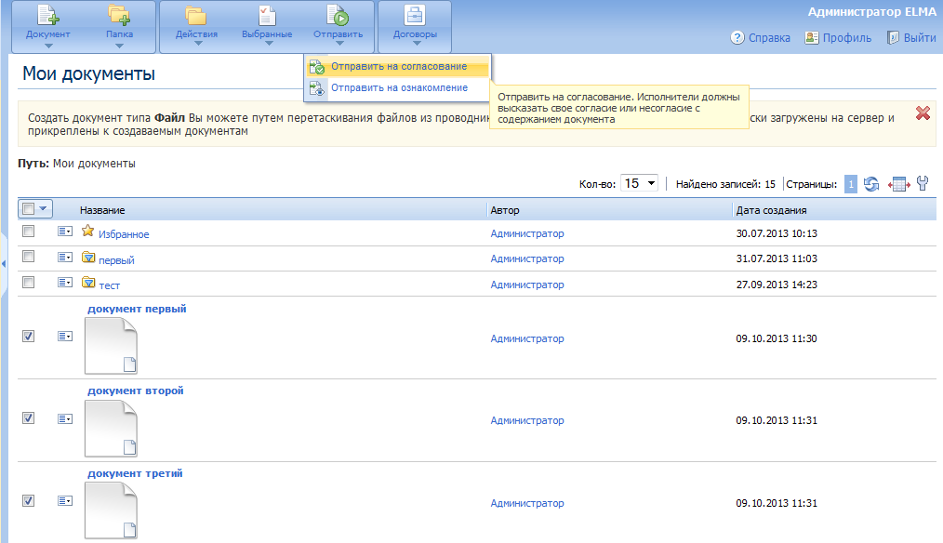Click the 'документ первый' file thumbnail
943x543 pixels.
[111, 346]
